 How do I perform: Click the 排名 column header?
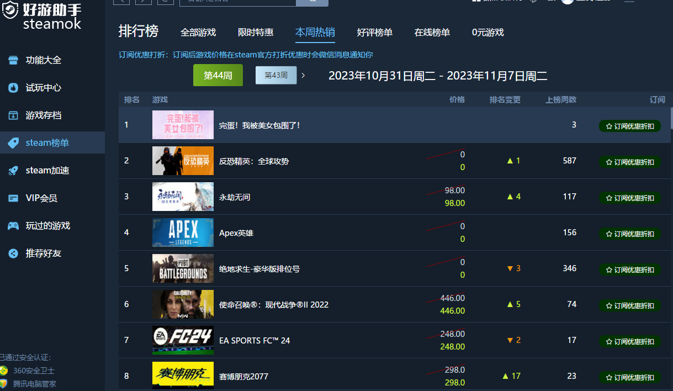132,100
